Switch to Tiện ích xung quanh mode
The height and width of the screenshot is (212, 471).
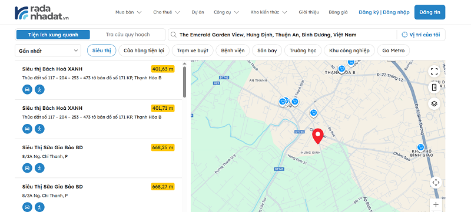coord(53,35)
